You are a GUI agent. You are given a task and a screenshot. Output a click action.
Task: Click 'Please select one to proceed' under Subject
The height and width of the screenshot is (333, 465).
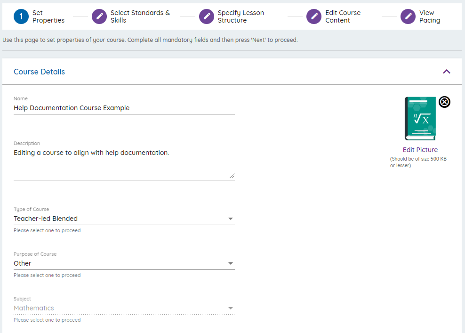tap(47, 320)
